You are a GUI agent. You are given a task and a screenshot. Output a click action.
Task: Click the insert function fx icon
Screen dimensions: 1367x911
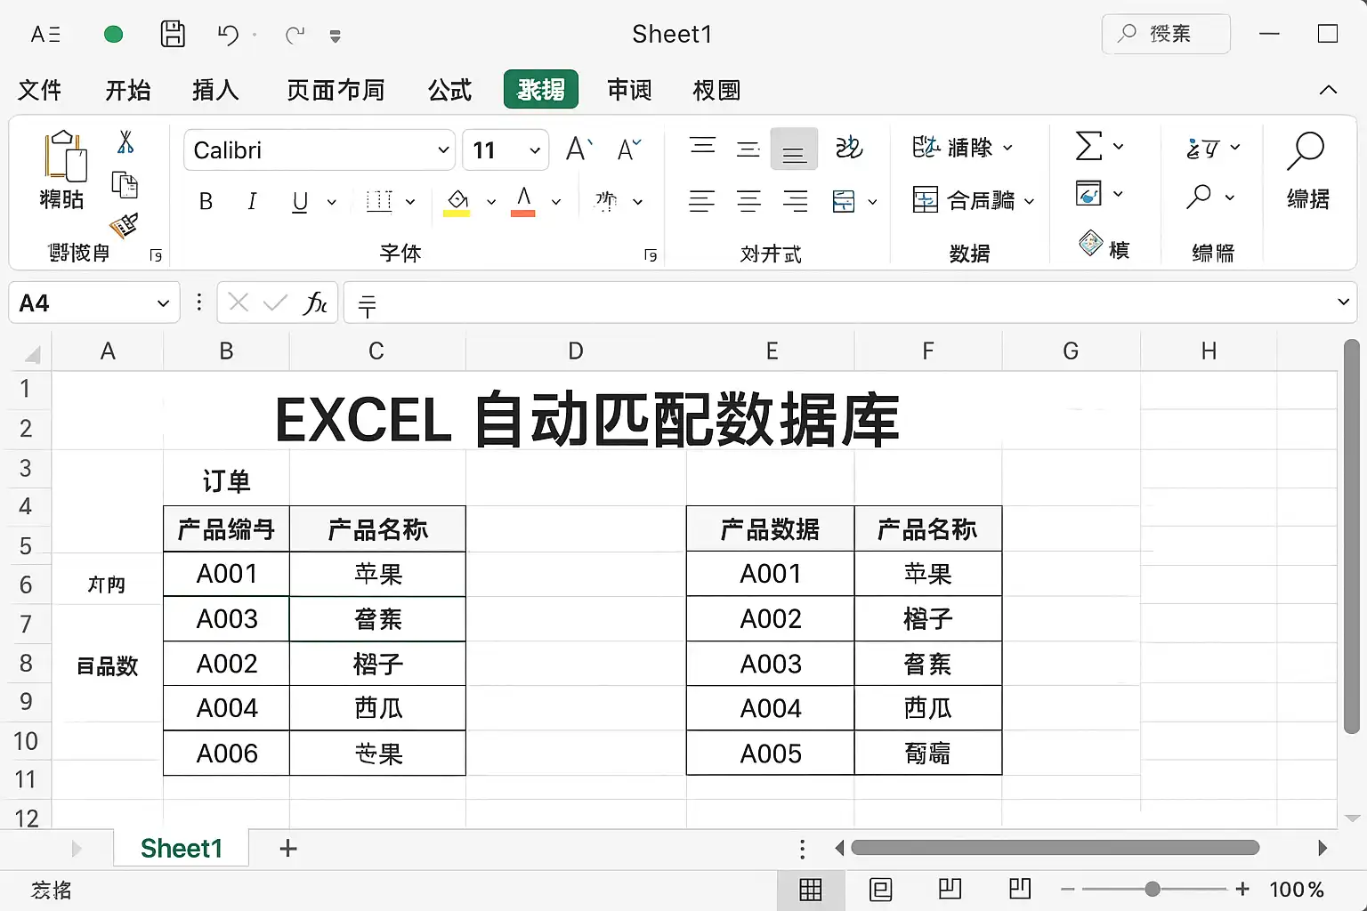315,303
